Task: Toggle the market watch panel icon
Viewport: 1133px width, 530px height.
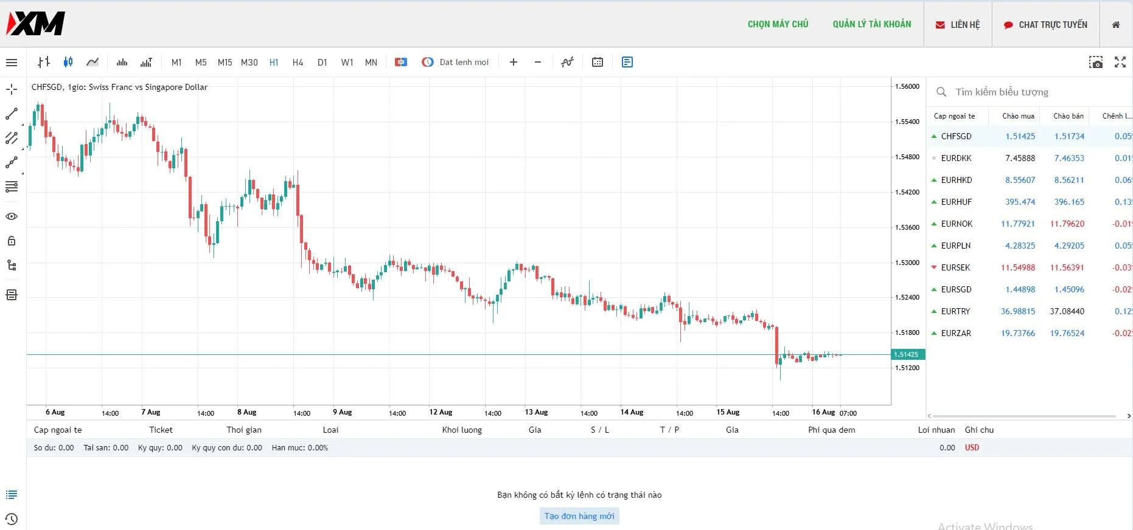Action: [x=627, y=62]
